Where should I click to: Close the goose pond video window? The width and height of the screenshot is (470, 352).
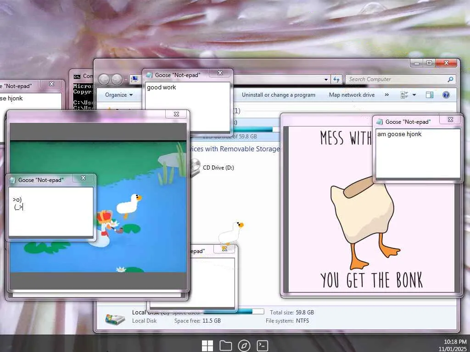tap(176, 114)
